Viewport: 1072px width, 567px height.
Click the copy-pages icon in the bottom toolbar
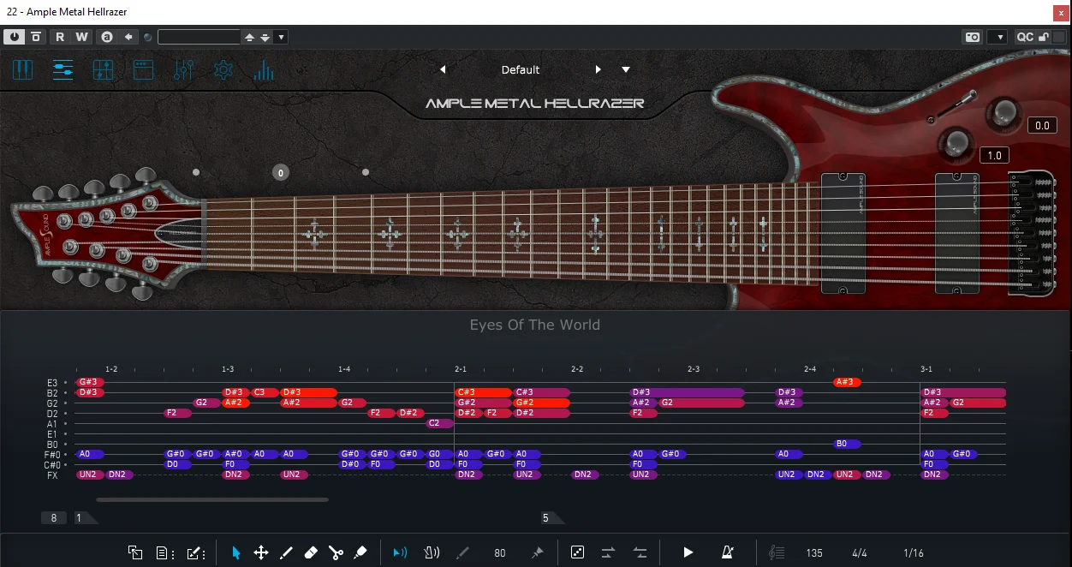click(x=135, y=552)
